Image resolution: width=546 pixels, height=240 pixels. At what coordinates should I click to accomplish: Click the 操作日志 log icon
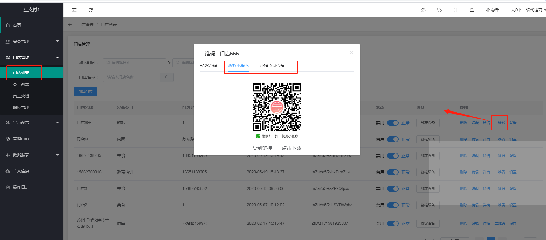[8, 187]
